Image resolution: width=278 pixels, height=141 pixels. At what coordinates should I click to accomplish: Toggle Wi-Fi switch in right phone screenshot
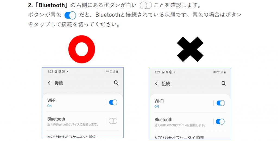[220, 103]
